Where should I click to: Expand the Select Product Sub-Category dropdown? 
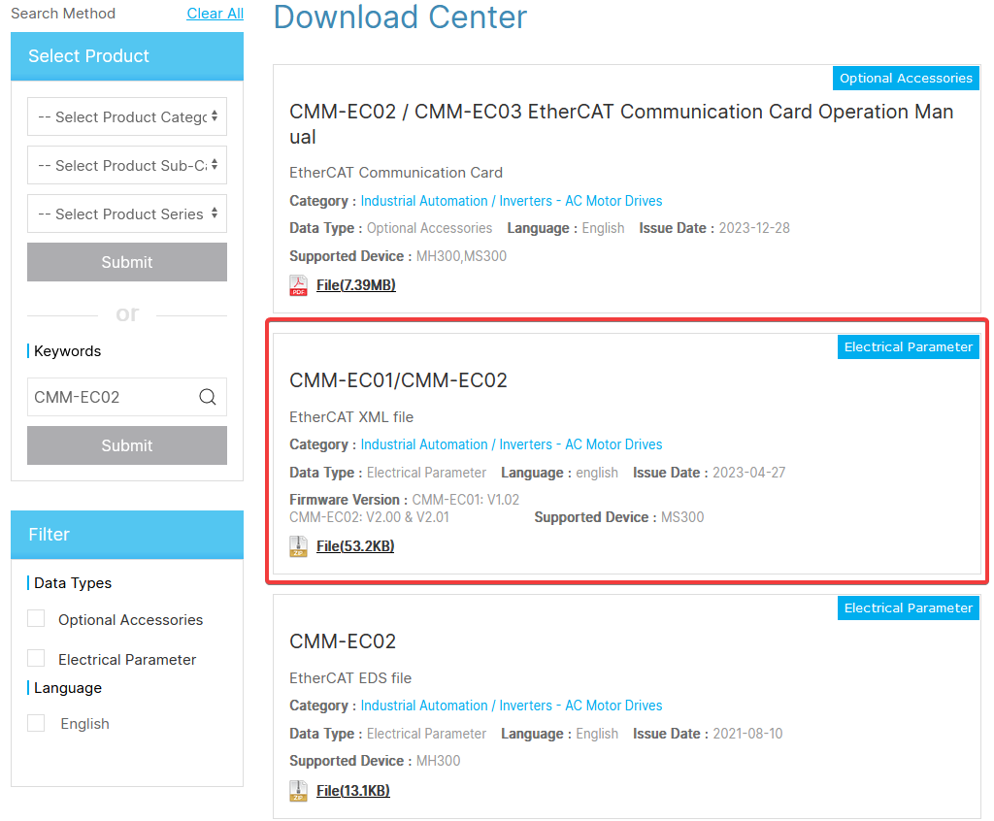coord(127,166)
